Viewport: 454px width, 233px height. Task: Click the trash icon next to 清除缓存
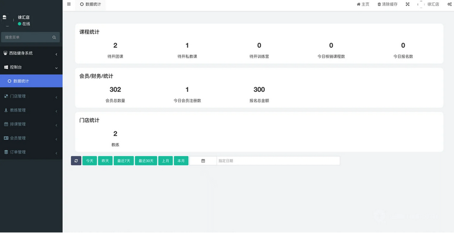coord(379,4)
